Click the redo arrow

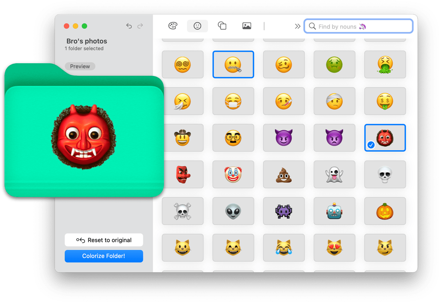pos(140,26)
